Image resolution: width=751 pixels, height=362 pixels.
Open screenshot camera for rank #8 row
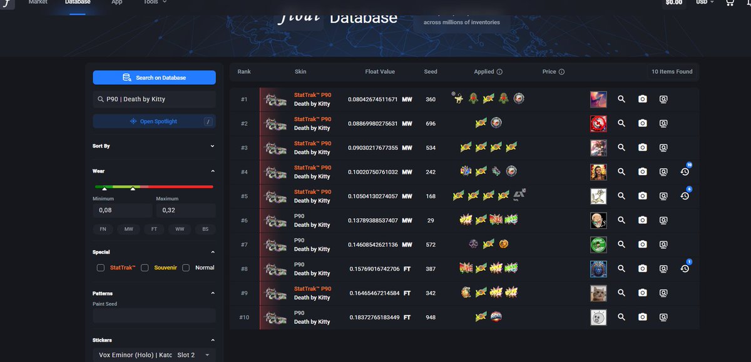point(642,269)
